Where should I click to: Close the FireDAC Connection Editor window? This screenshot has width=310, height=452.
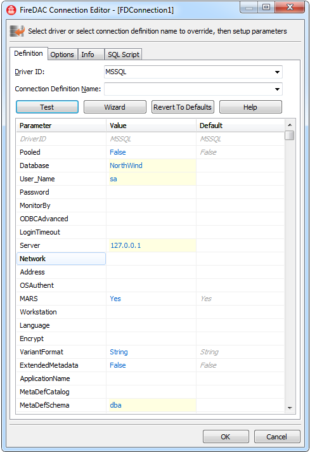pos(290,7)
